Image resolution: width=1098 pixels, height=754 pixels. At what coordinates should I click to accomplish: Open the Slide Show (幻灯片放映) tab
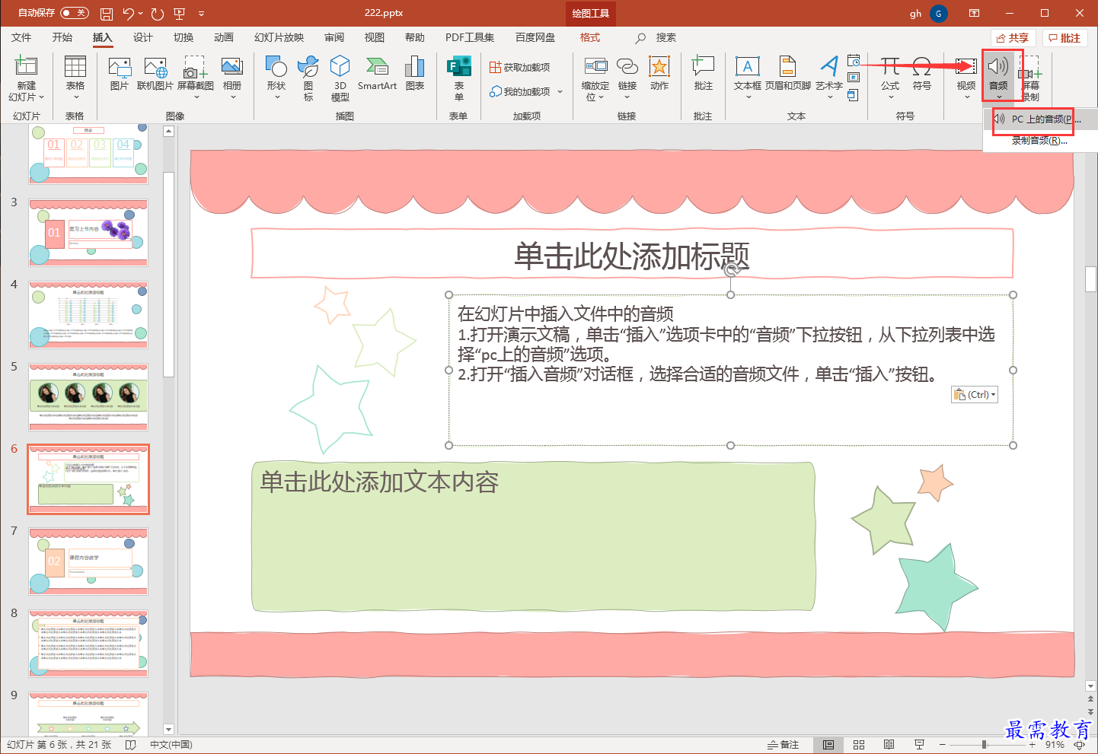pyautogui.click(x=279, y=37)
